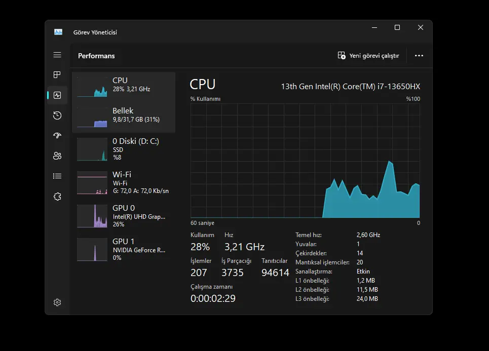Open the three-dots more options menu
This screenshot has width=489, height=351.
coord(419,56)
